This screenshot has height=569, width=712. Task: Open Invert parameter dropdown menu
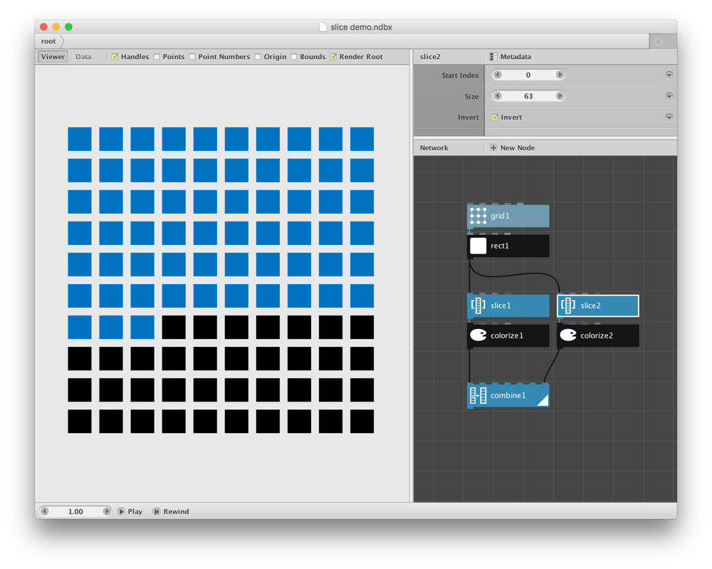click(669, 118)
